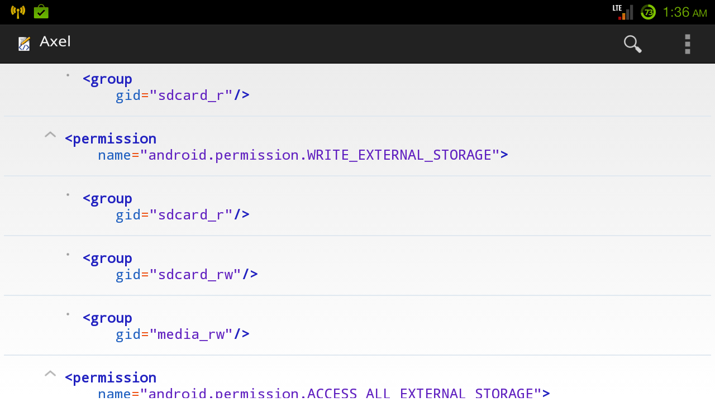Select the media_rw group element

click(x=357, y=326)
